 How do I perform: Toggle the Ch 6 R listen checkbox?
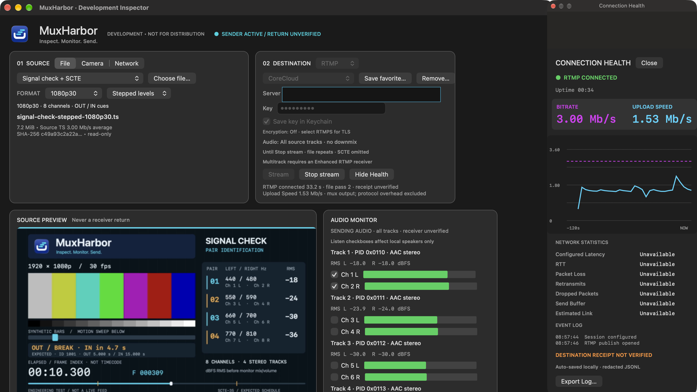(334, 377)
